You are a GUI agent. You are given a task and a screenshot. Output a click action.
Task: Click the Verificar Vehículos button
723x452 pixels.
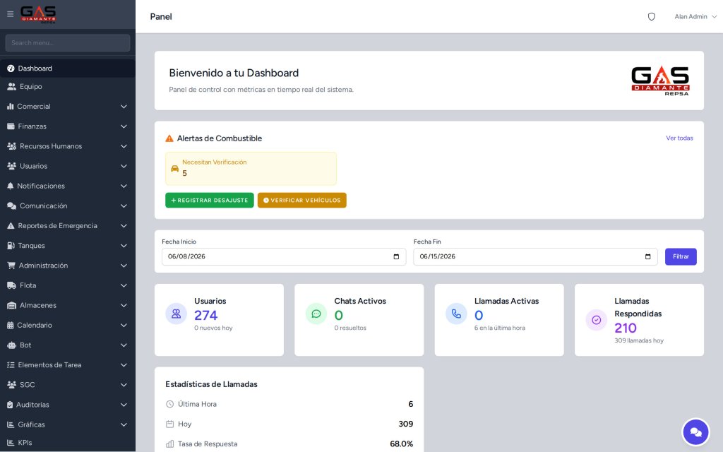click(x=302, y=200)
